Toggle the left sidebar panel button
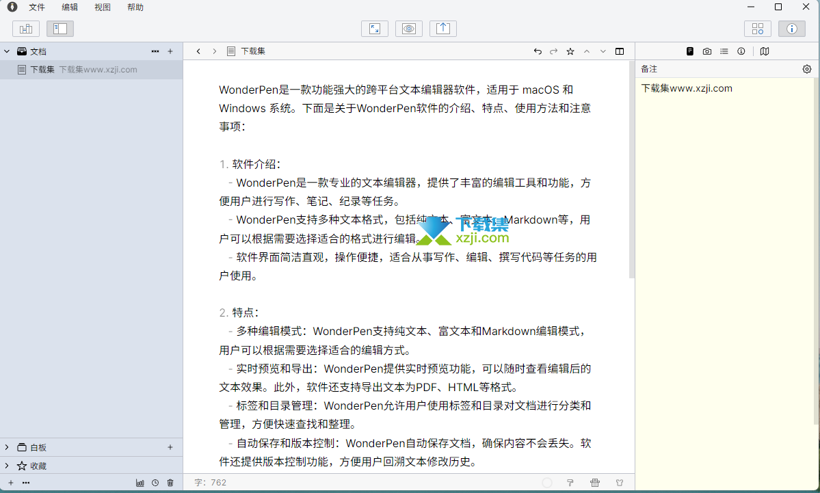The image size is (820, 493). coord(60,29)
